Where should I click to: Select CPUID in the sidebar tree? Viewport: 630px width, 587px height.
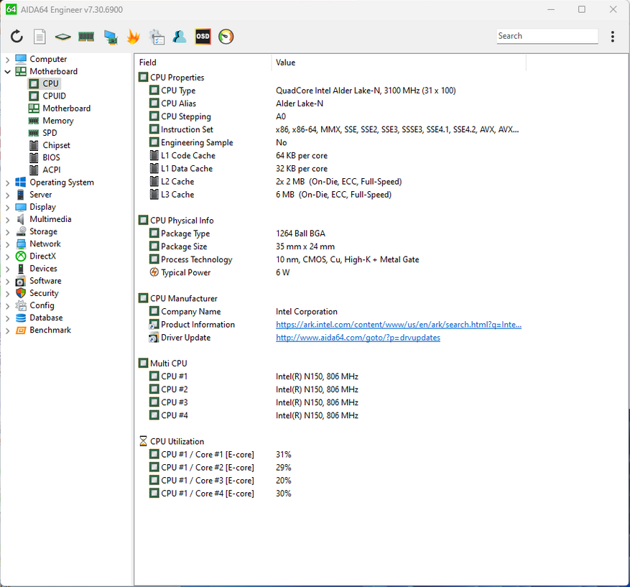coord(54,96)
